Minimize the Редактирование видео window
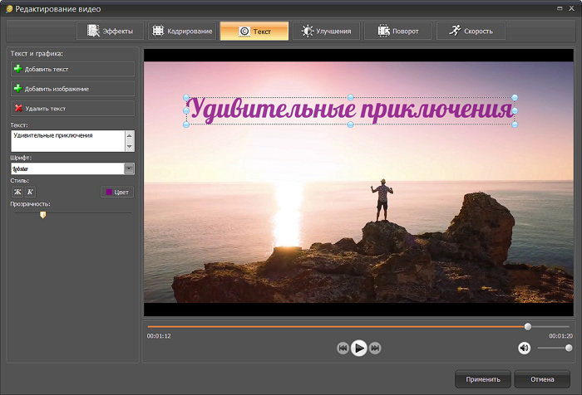582x395 pixels. click(560, 8)
